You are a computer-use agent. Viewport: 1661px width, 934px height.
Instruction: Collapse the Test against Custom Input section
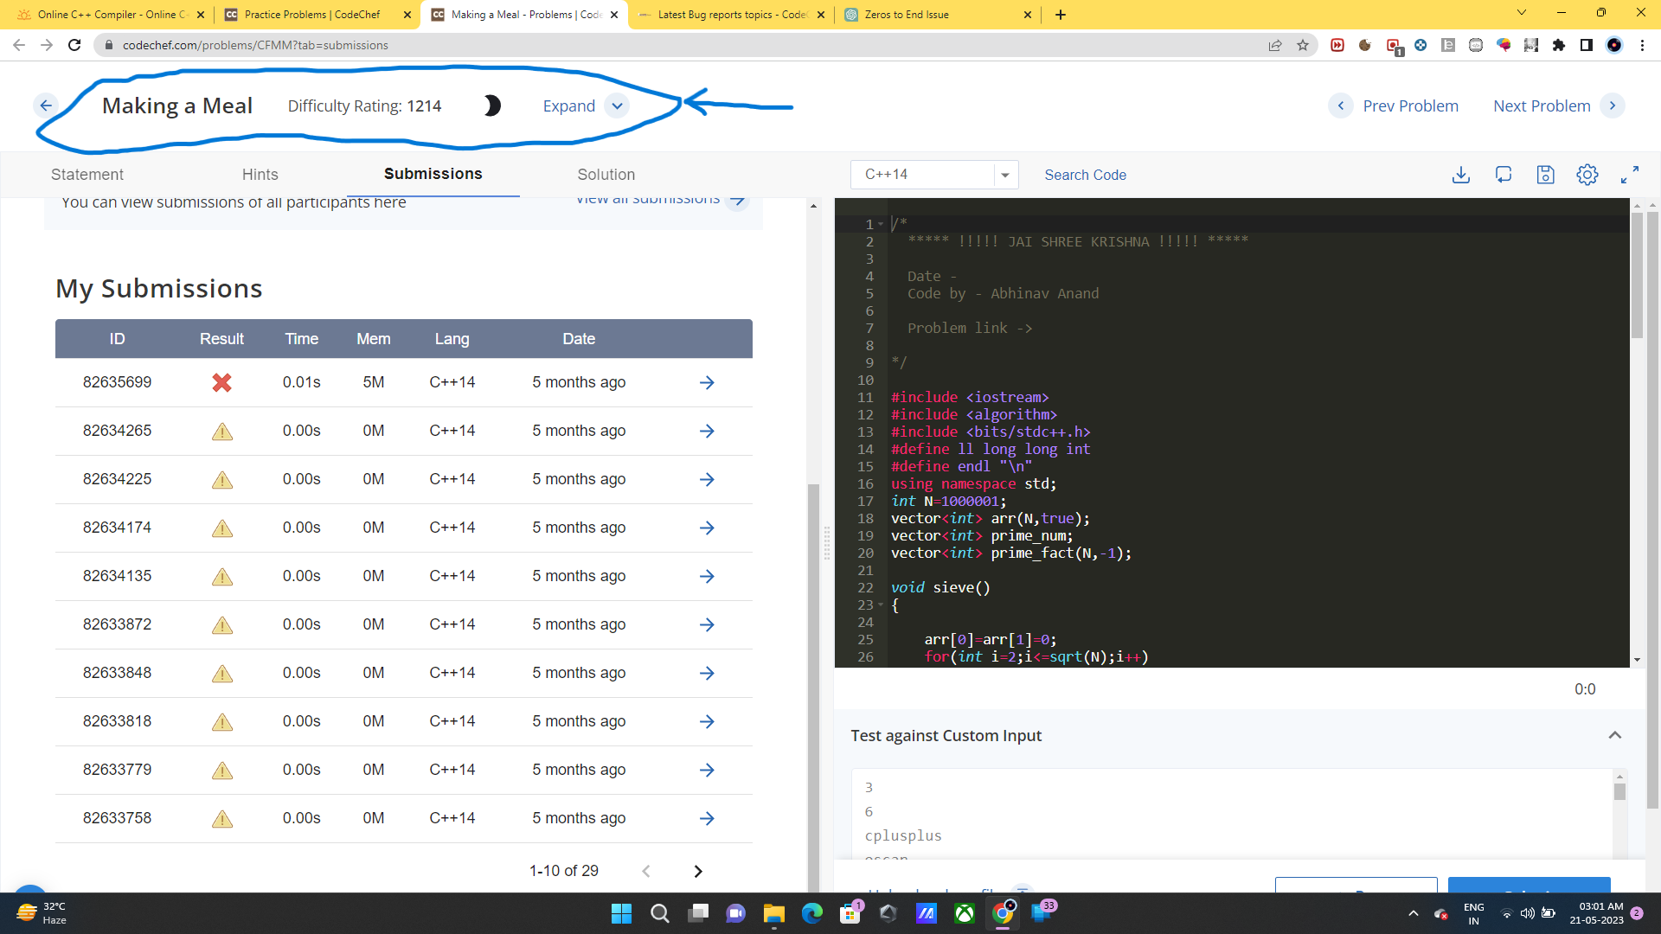(x=1614, y=734)
